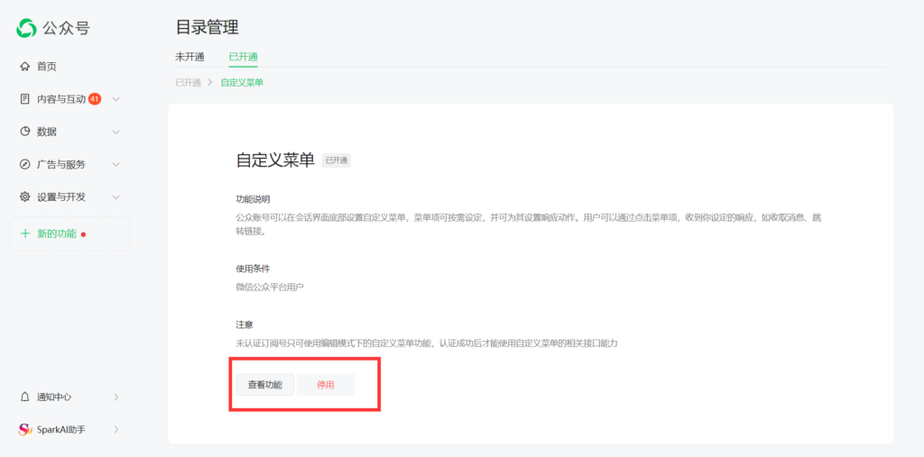
Task: Click the green WeChat 公众号 logo
Action: 26,28
